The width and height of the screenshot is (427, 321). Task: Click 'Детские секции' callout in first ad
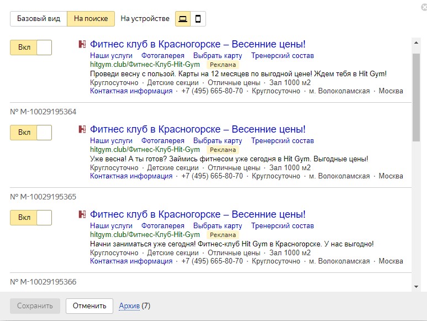coord(173,82)
